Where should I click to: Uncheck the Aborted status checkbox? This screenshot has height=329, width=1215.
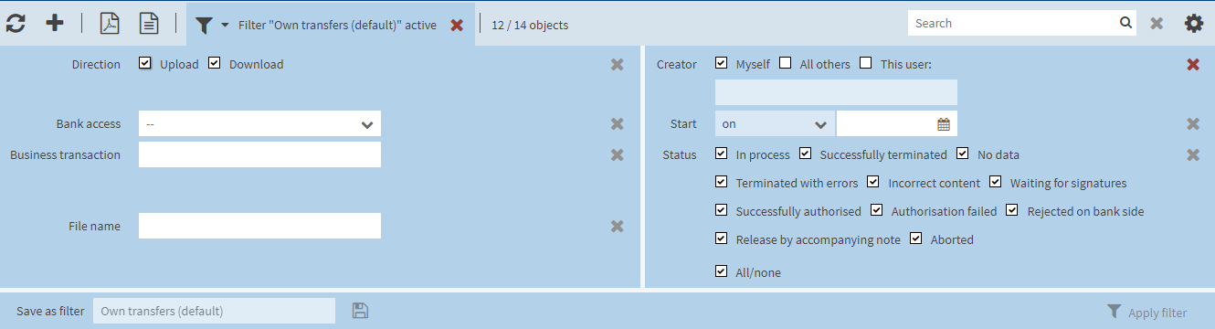[x=916, y=239]
